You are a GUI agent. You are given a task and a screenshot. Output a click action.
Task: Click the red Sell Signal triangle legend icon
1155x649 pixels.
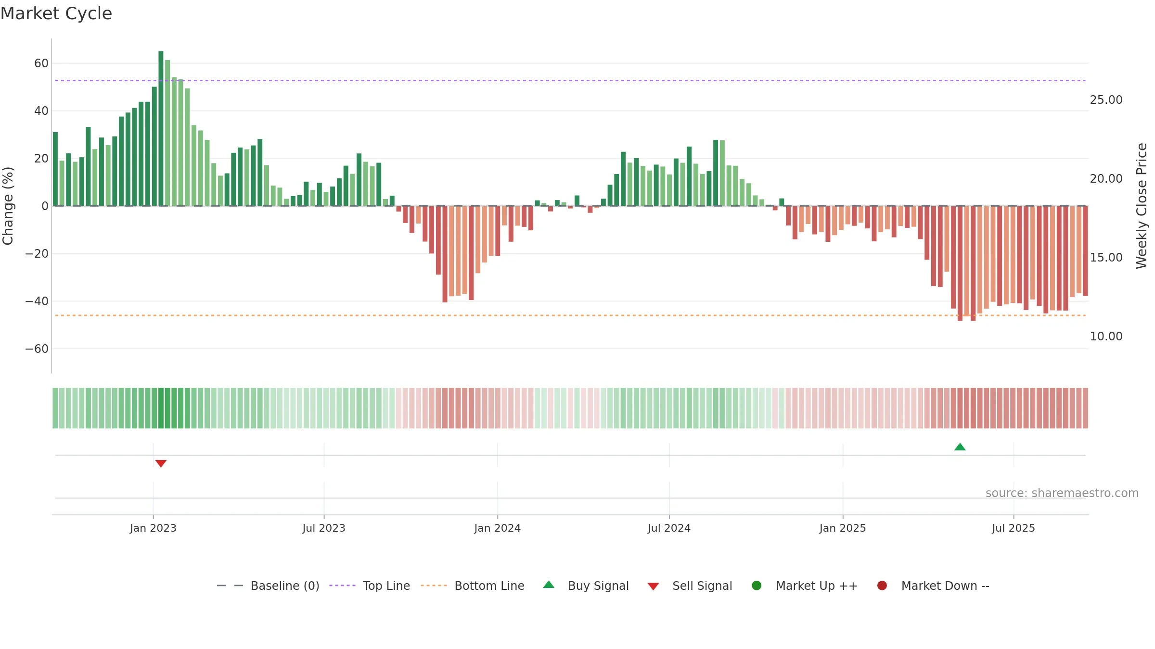tap(653, 587)
